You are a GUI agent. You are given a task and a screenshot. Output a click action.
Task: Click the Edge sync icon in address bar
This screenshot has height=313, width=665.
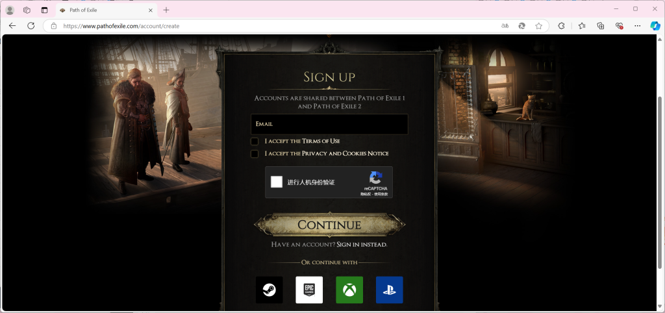pos(522,26)
